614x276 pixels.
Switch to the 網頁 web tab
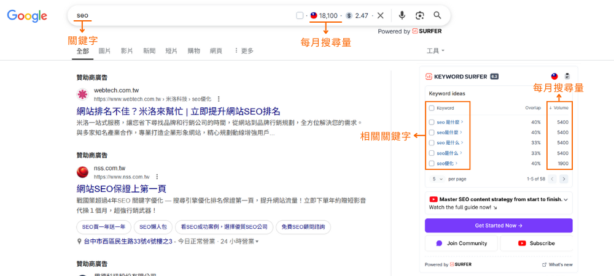(216, 51)
